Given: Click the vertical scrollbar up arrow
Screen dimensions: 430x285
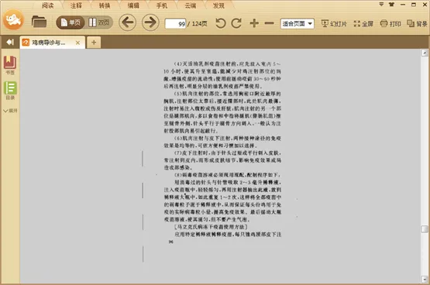Looking at the screenshot, I should 425,53.
